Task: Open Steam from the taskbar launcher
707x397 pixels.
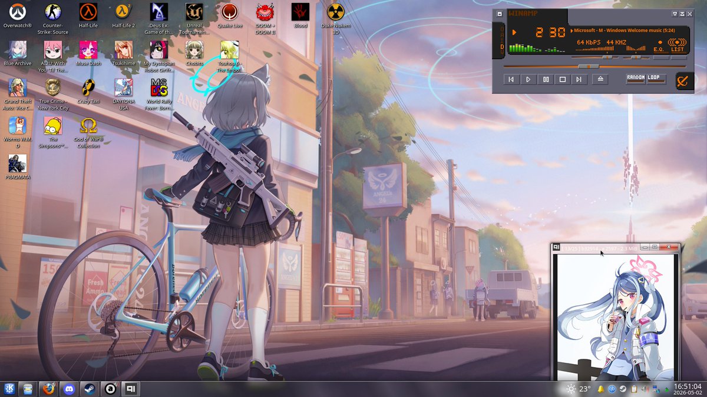Action: 90,389
